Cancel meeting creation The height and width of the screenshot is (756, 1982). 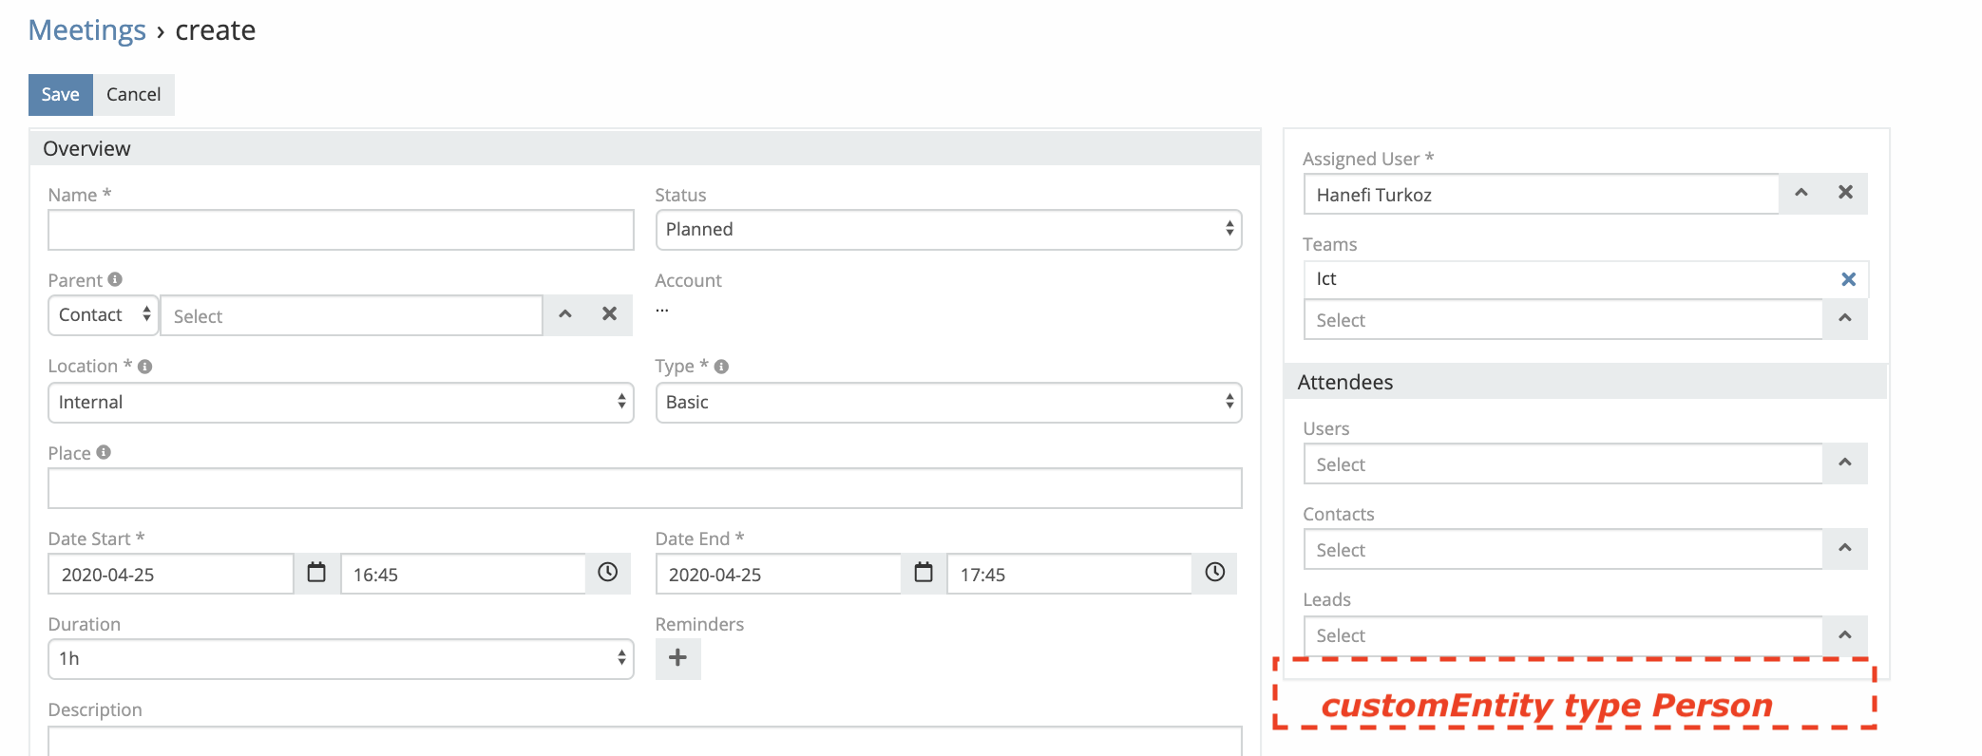click(133, 95)
